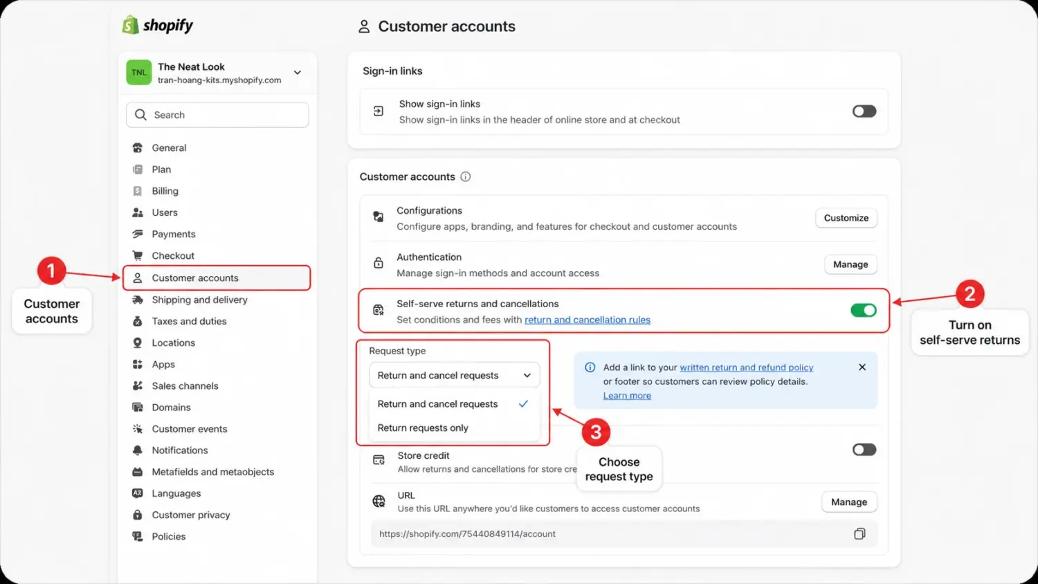
Task: Open Customer accounts in sidebar
Action: pos(217,277)
